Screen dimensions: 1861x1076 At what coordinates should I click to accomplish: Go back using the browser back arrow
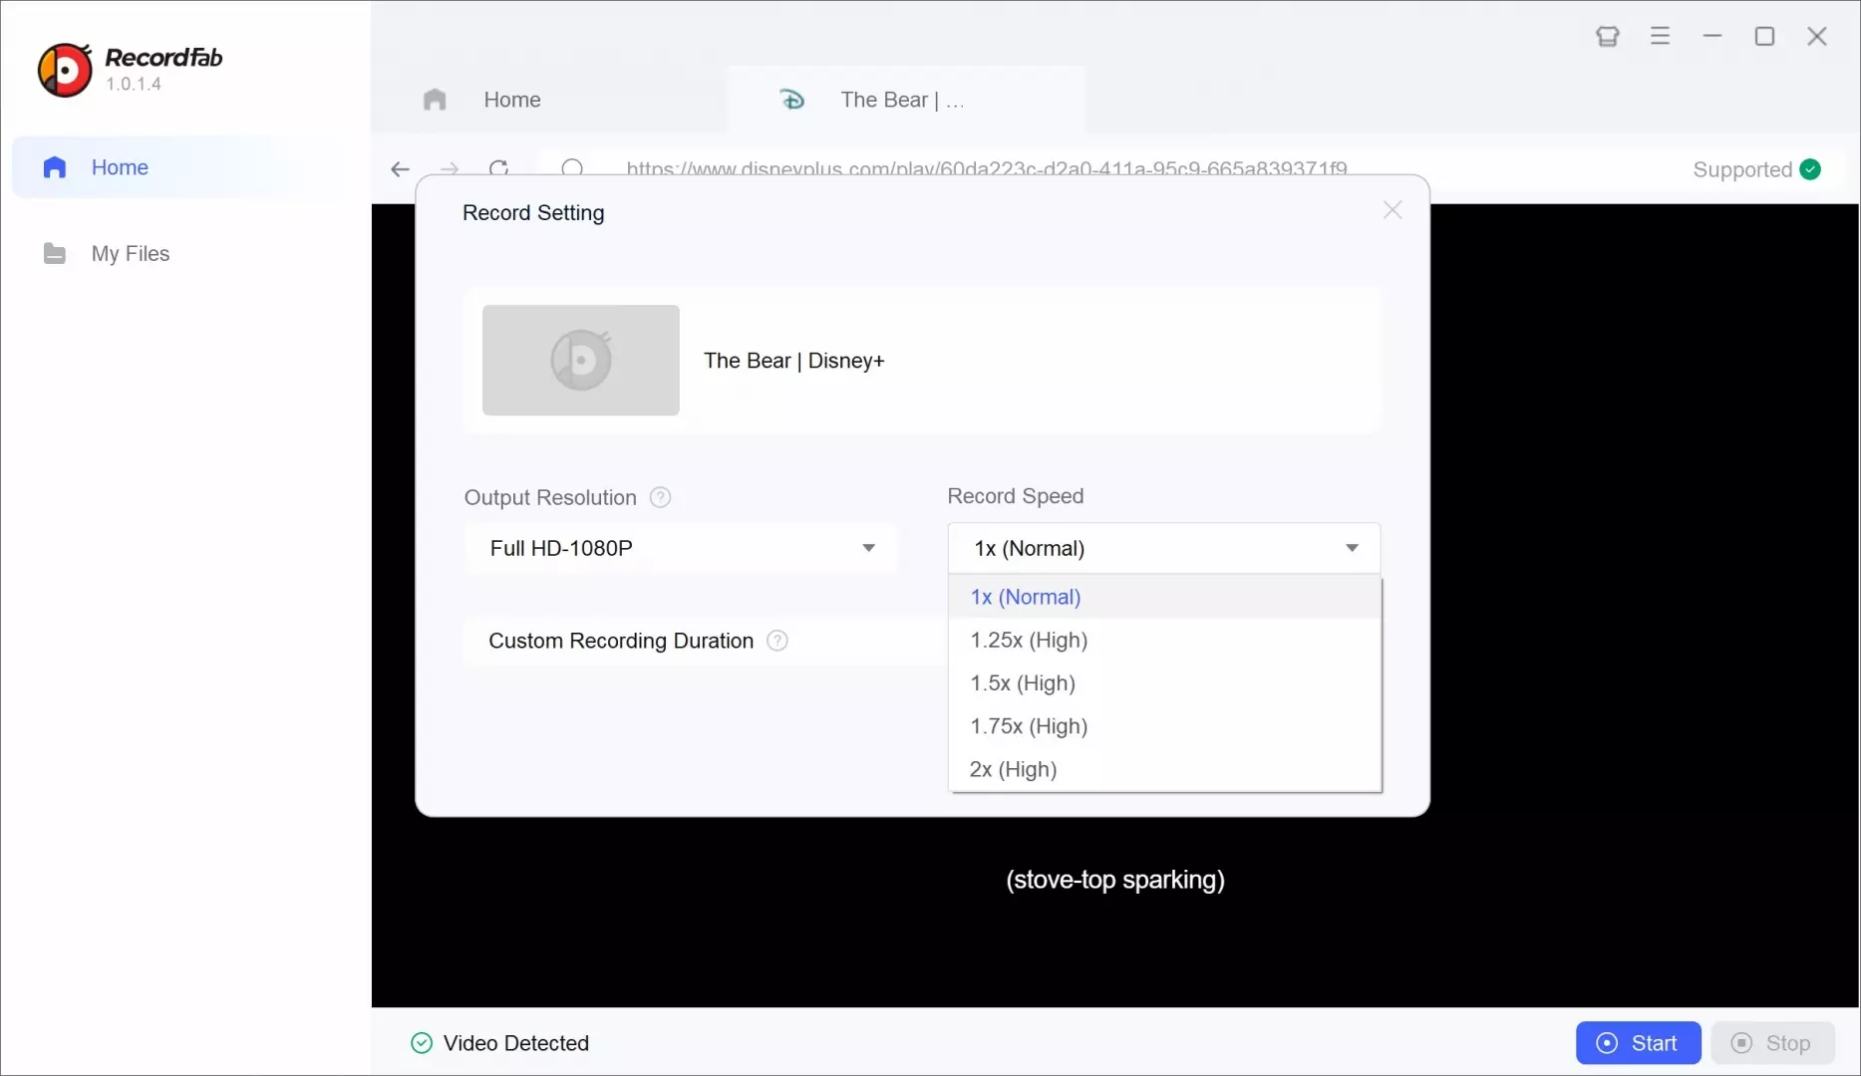click(400, 169)
